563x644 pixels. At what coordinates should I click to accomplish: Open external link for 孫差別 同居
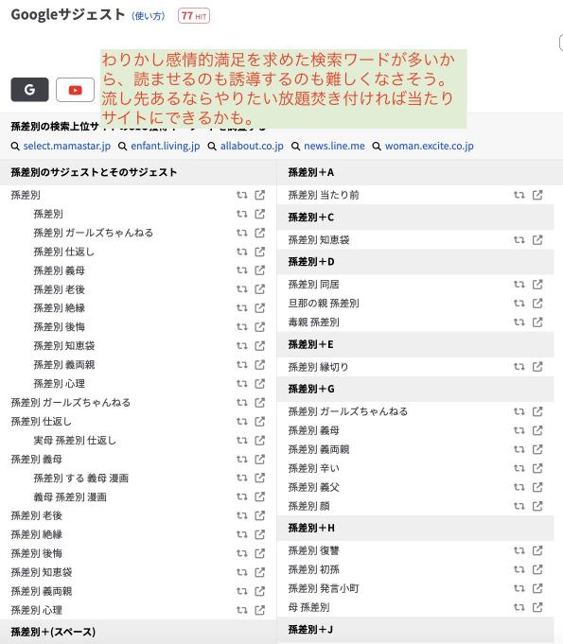537,285
